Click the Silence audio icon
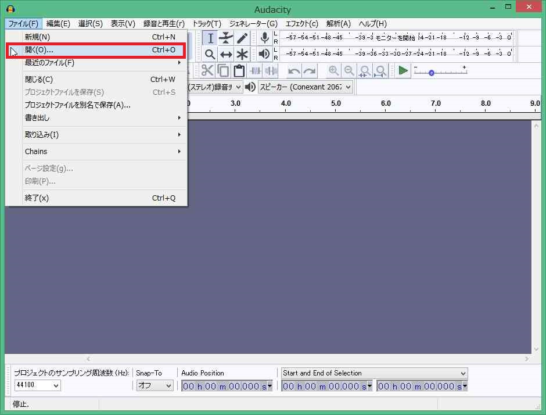 pyautogui.click(x=271, y=71)
